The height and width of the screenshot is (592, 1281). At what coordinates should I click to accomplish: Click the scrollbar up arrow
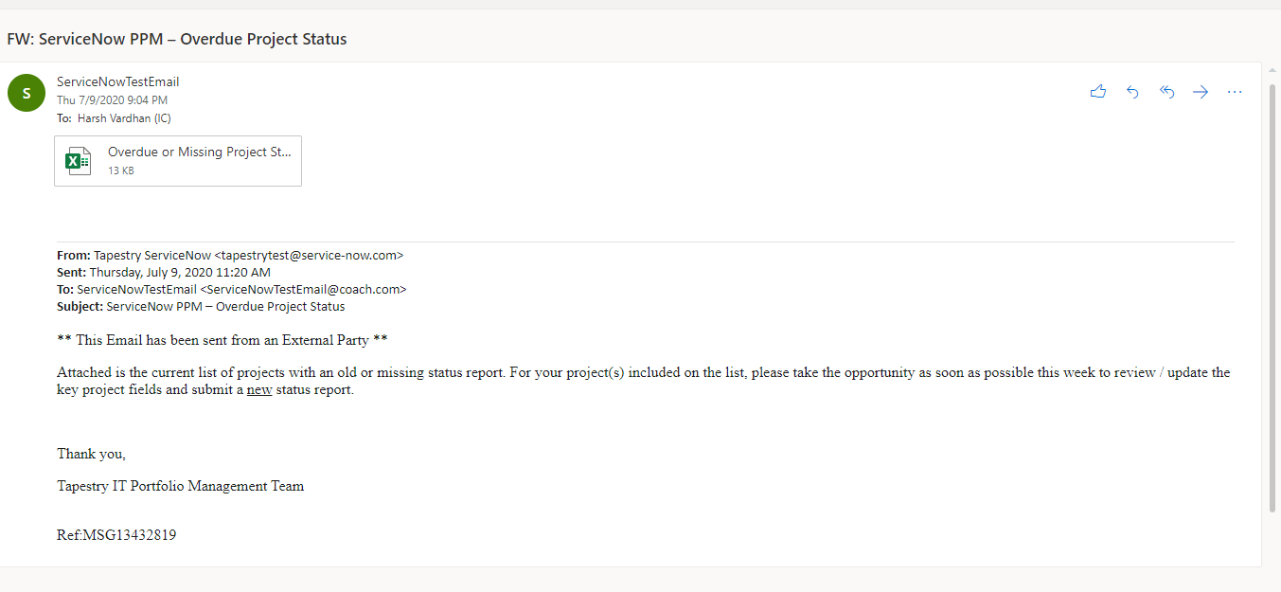pos(1273,72)
